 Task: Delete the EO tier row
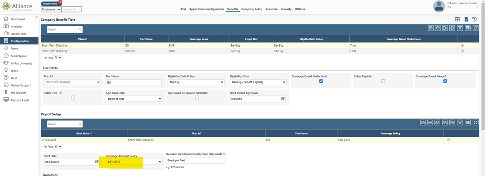click(463, 45)
